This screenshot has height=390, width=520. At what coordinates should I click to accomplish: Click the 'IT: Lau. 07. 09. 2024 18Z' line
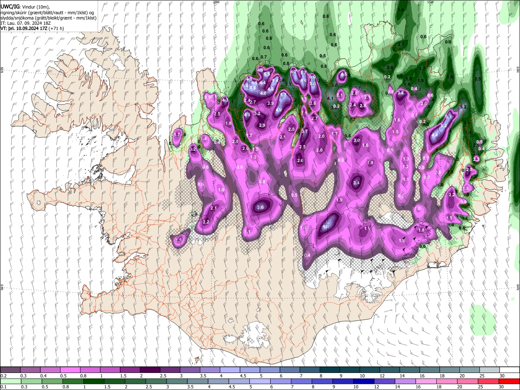click(26, 23)
